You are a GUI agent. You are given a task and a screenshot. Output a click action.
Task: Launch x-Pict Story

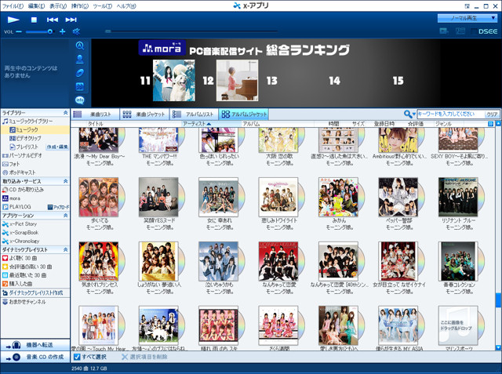(19, 224)
